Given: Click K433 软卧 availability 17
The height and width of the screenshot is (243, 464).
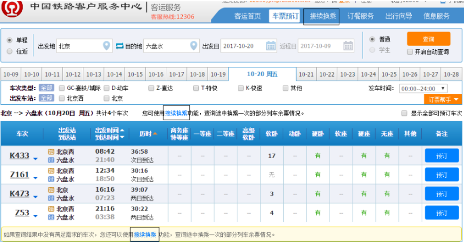Looking at the screenshot, I should tap(272, 156).
